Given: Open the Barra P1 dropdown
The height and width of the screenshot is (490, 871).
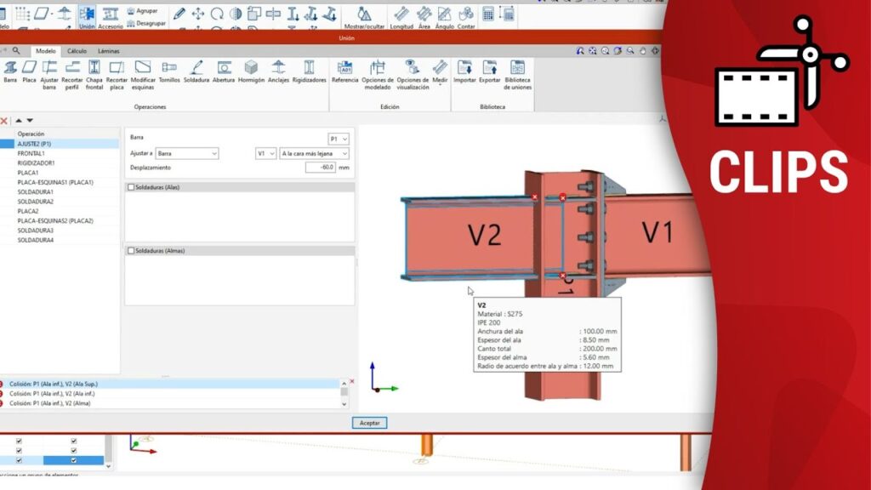Looking at the screenshot, I should 339,139.
